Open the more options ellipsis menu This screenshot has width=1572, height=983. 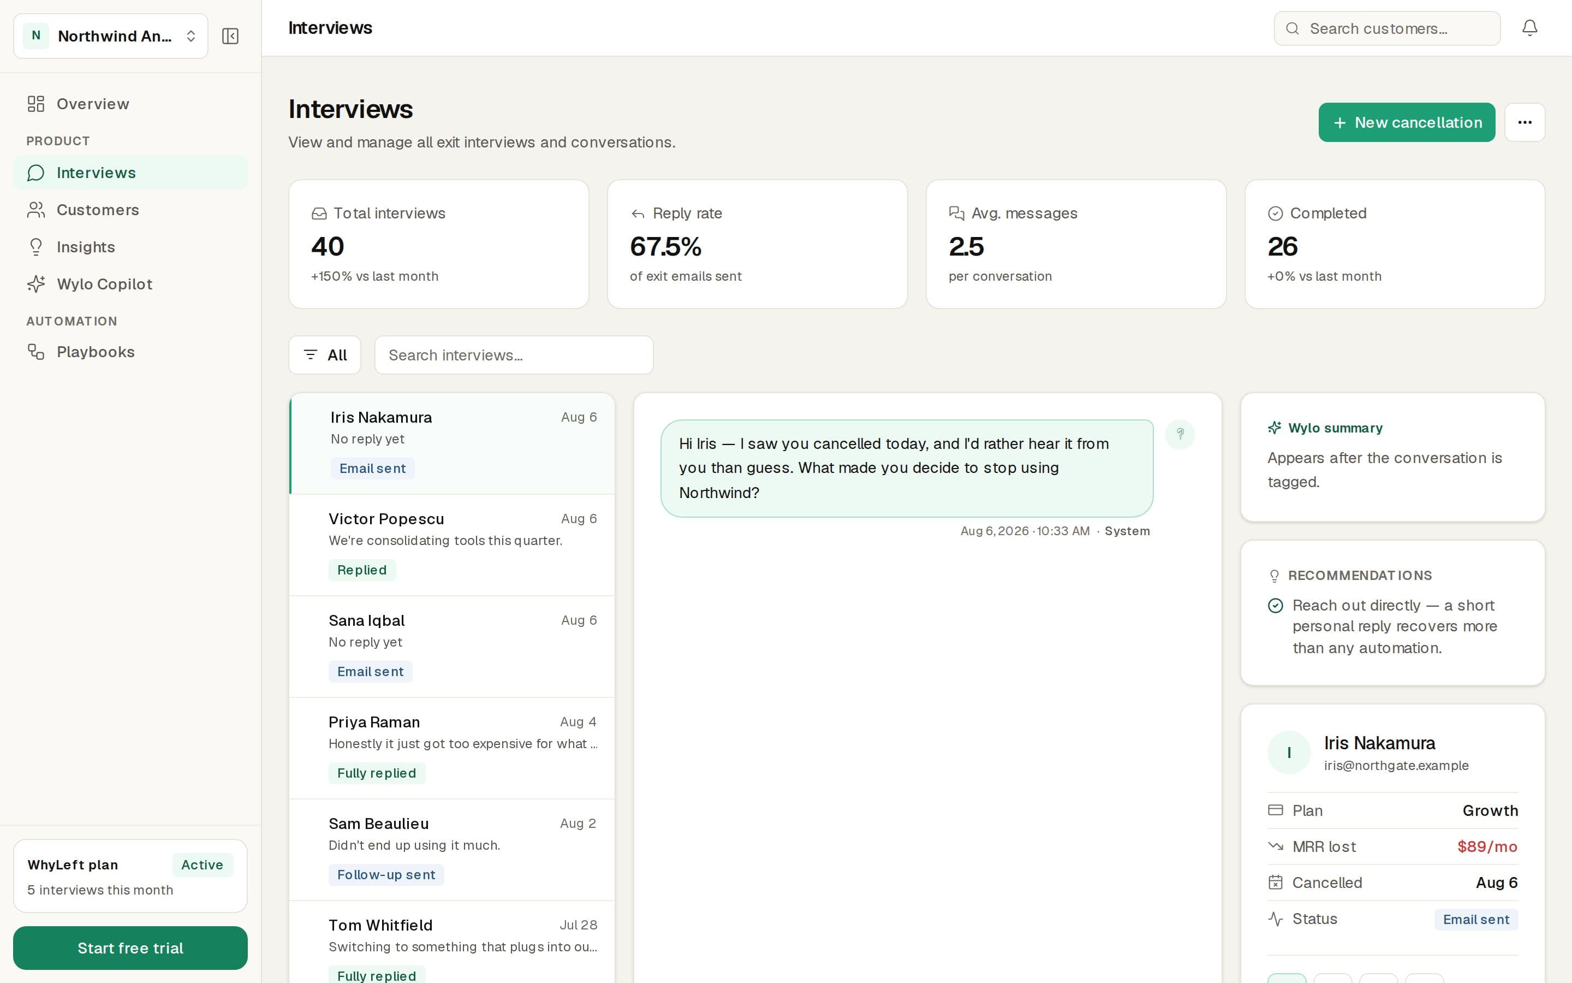(x=1525, y=122)
